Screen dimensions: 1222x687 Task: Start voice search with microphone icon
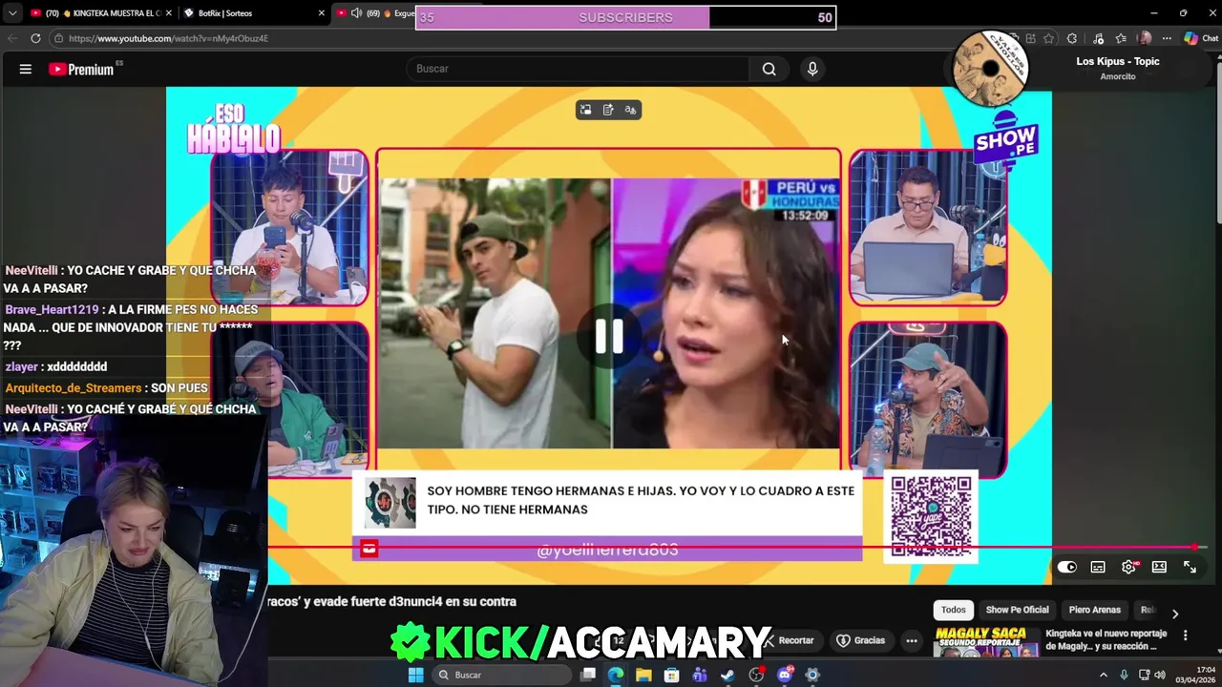pos(812,69)
